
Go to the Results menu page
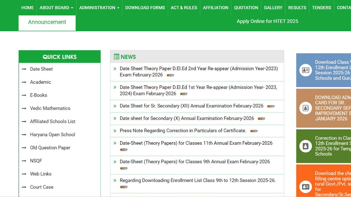pos(297,8)
